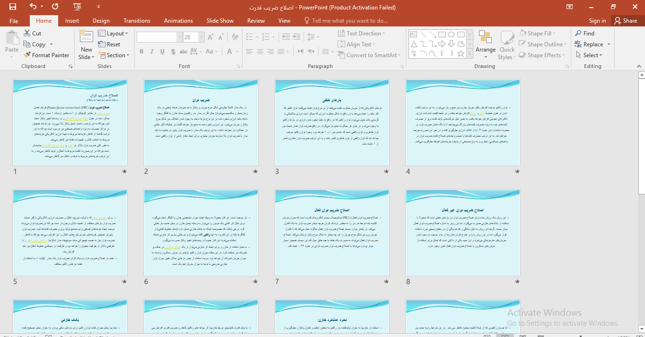Click the Save icon in quick access toolbar
Image resolution: width=645 pixels, height=337 pixels.
tap(13, 7)
